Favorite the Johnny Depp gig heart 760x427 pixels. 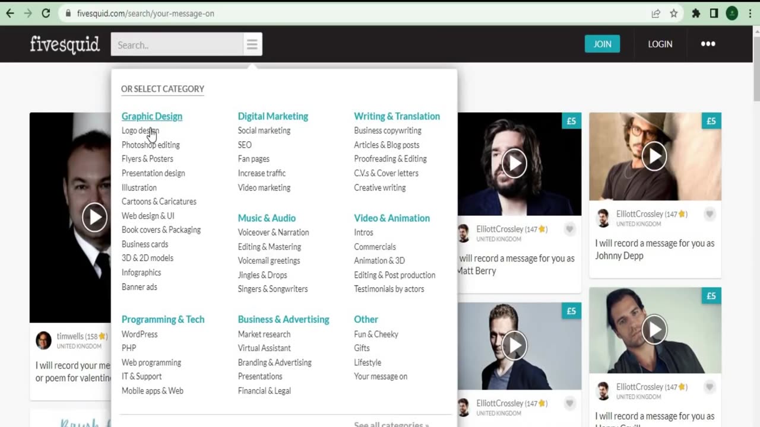pos(710,215)
